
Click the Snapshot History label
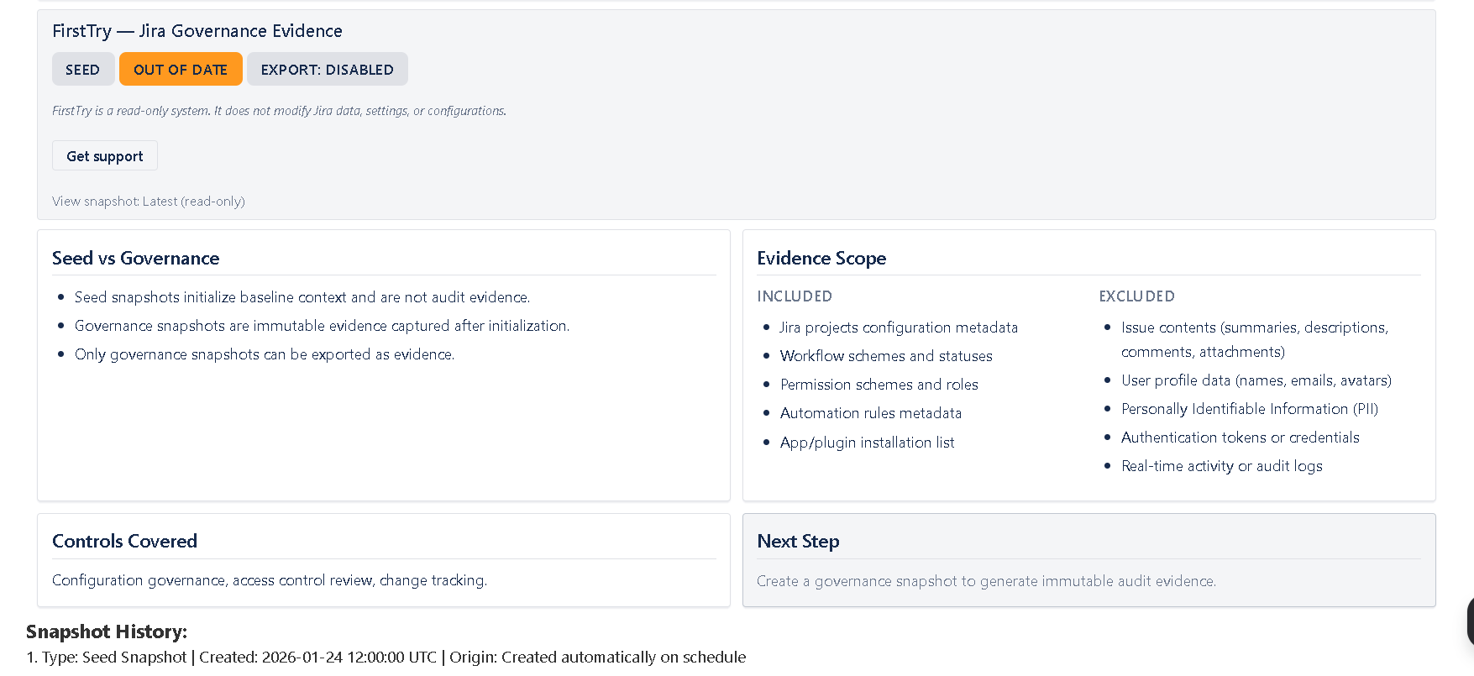coord(106,631)
